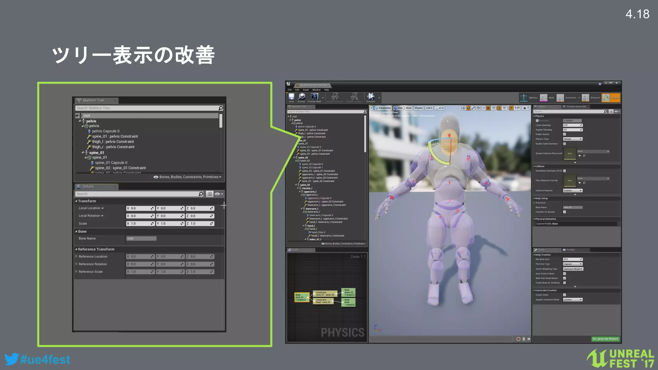The height and width of the screenshot is (370, 658).
Task: Toggle rotation snapping in viewport toolbar
Action: (x=499, y=108)
